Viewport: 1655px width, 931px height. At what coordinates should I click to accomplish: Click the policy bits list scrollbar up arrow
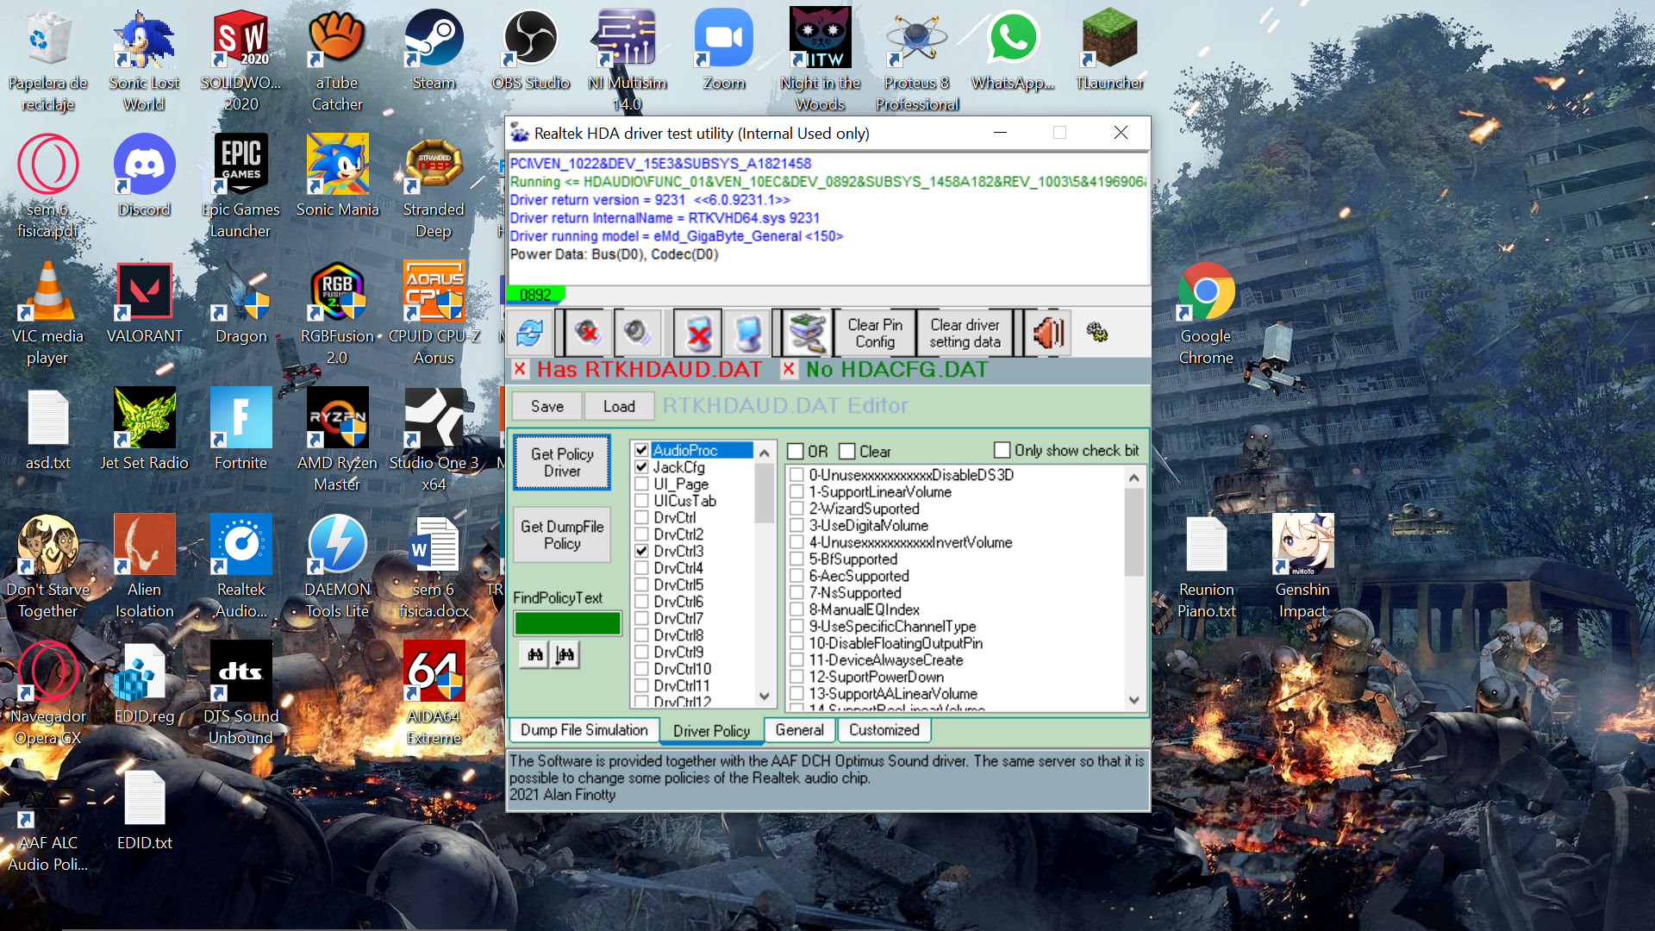1134,478
